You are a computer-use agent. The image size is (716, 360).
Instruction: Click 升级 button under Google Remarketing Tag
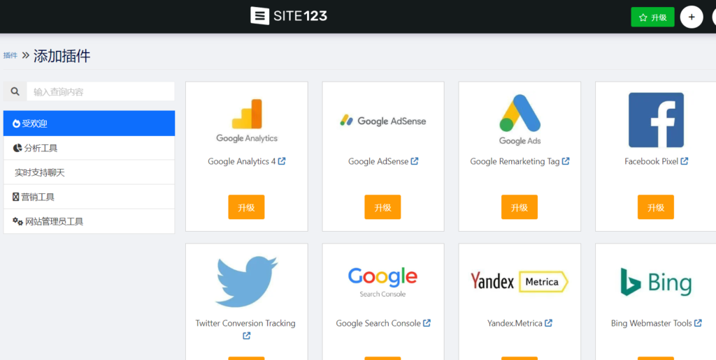click(x=520, y=207)
